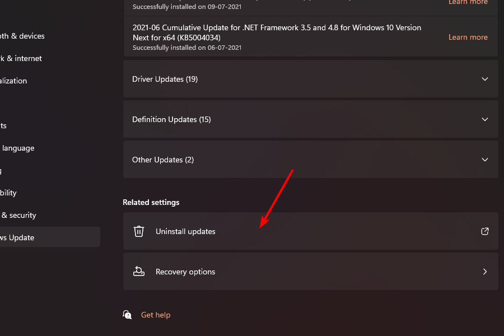Open Learn more for KB5004034 update
Screen dimensions: 504x336
pos(468,38)
